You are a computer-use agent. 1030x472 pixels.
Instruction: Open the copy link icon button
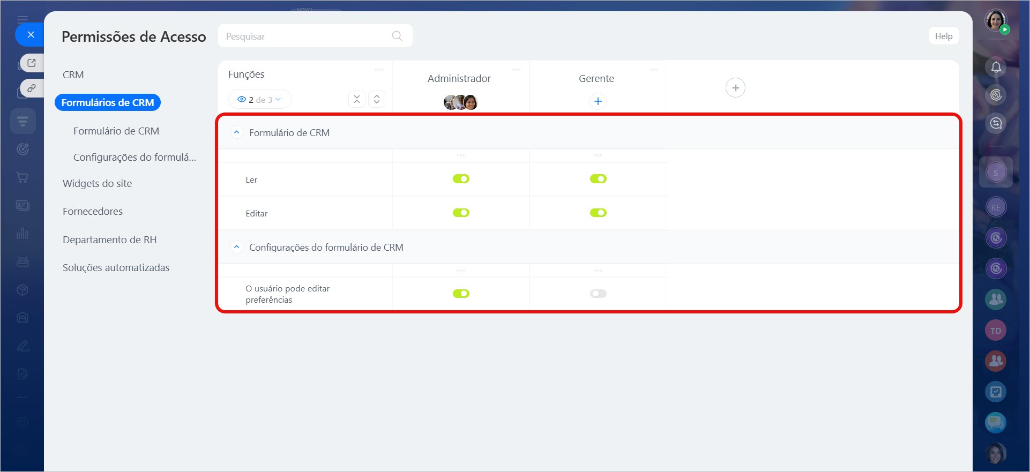(32, 88)
